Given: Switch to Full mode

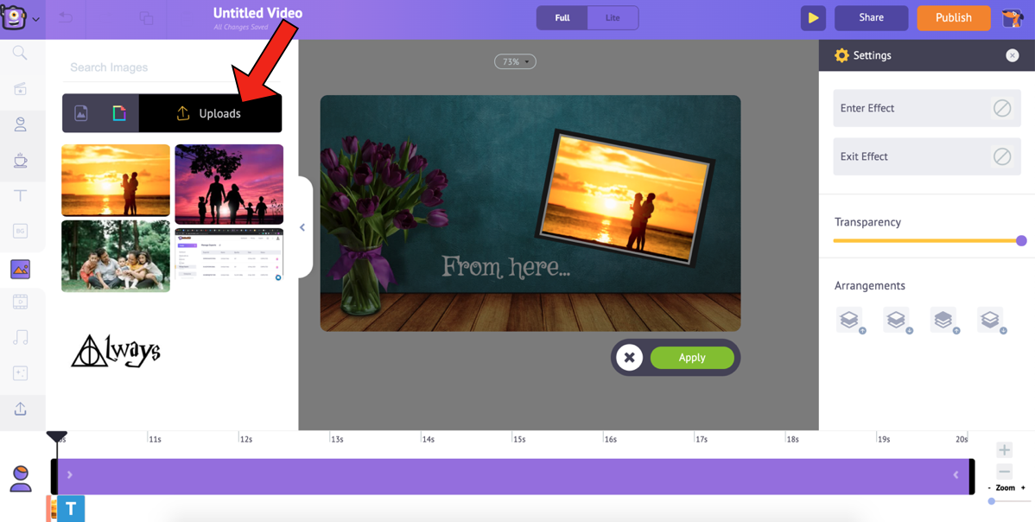Looking at the screenshot, I should (562, 18).
